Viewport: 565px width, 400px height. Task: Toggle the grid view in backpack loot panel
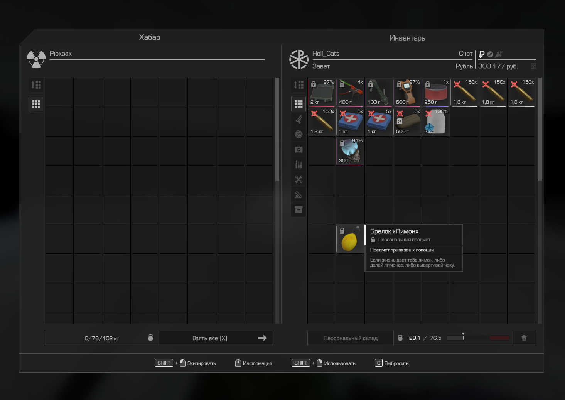point(36,104)
